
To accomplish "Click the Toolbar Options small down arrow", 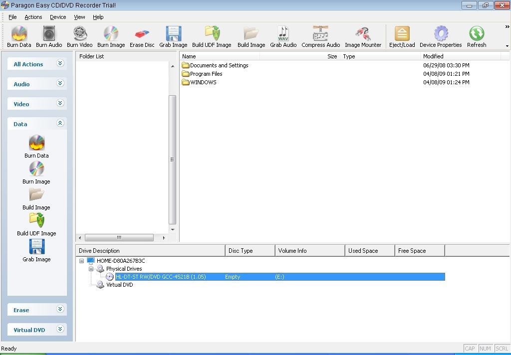I will tap(507, 46).
